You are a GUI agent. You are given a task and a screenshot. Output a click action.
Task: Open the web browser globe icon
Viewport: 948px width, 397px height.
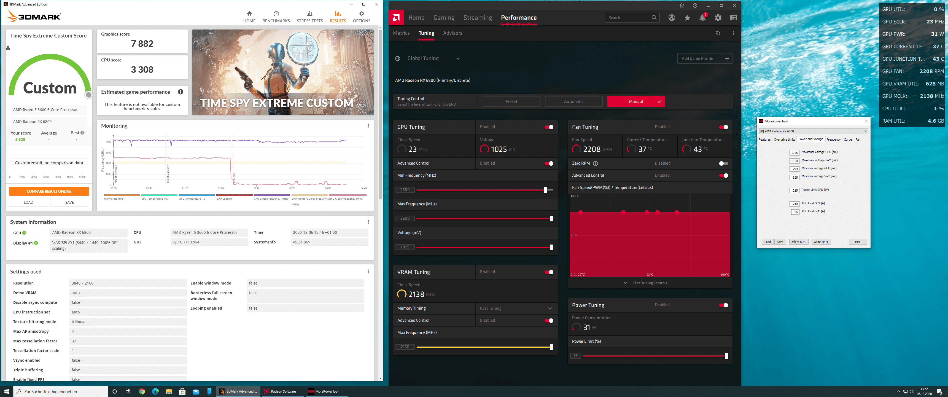pos(672,18)
